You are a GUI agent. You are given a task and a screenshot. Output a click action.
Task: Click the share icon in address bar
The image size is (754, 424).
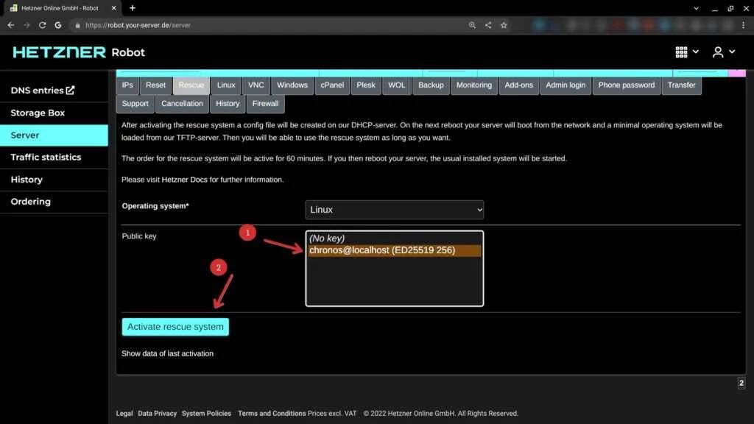[x=488, y=25]
